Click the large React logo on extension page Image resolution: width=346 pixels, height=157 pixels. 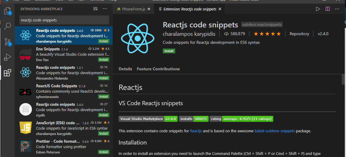click(137, 39)
